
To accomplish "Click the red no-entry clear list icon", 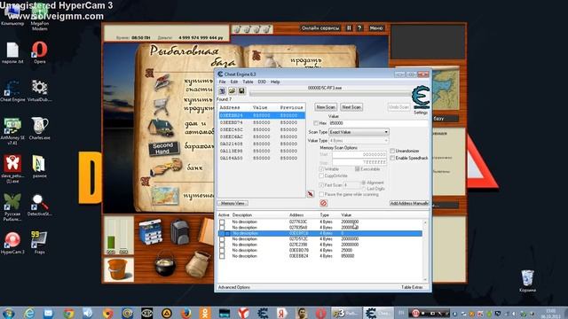I will pyautogui.click(x=323, y=203).
